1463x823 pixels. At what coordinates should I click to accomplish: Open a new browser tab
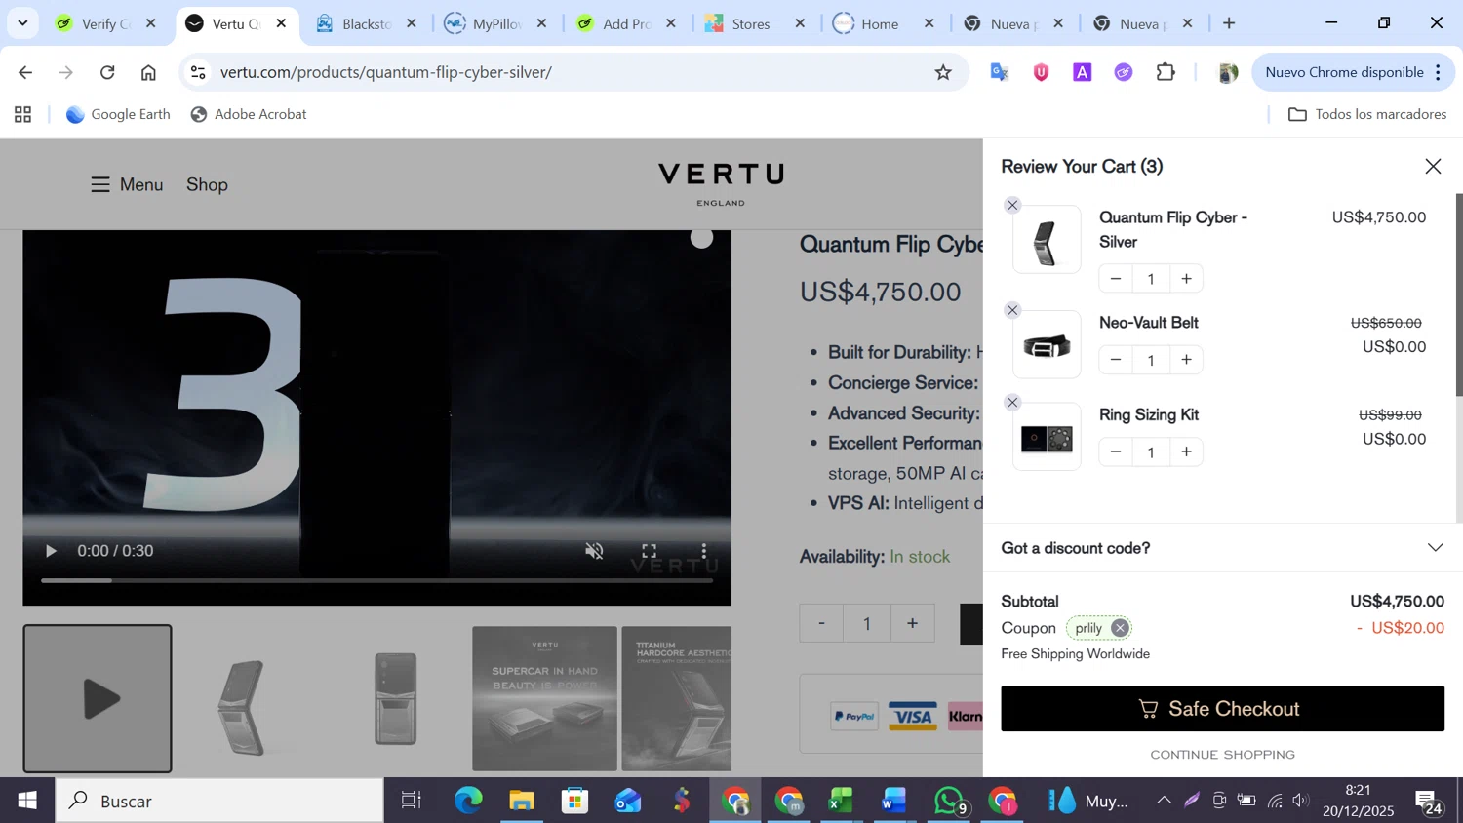[x=1229, y=23]
